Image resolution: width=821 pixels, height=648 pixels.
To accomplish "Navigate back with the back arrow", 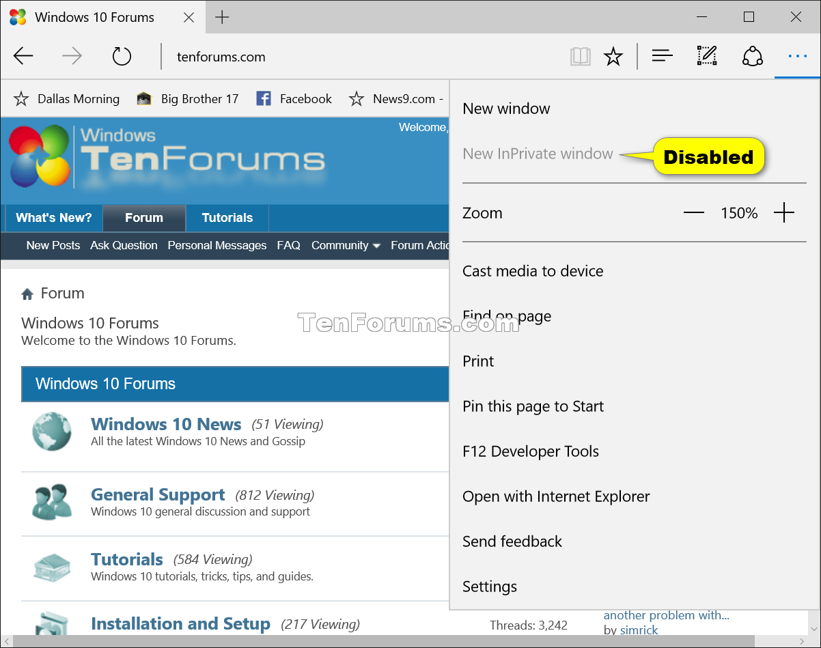I will point(23,56).
